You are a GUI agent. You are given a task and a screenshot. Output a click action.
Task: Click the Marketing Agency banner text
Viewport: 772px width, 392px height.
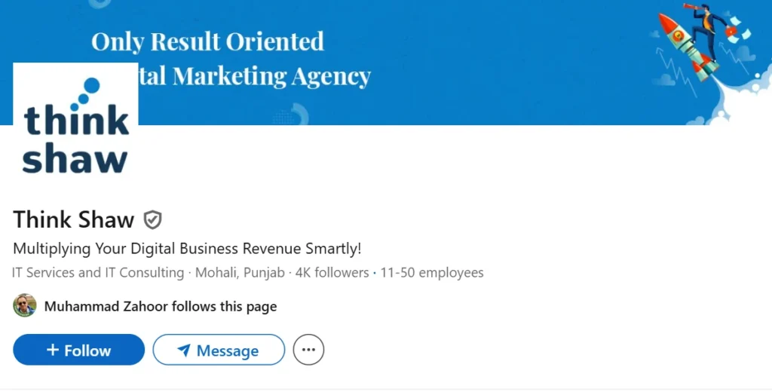pos(271,76)
